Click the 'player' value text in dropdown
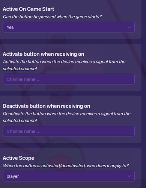Image resolution: width=146 pixels, height=188 pixels. [13, 176]
